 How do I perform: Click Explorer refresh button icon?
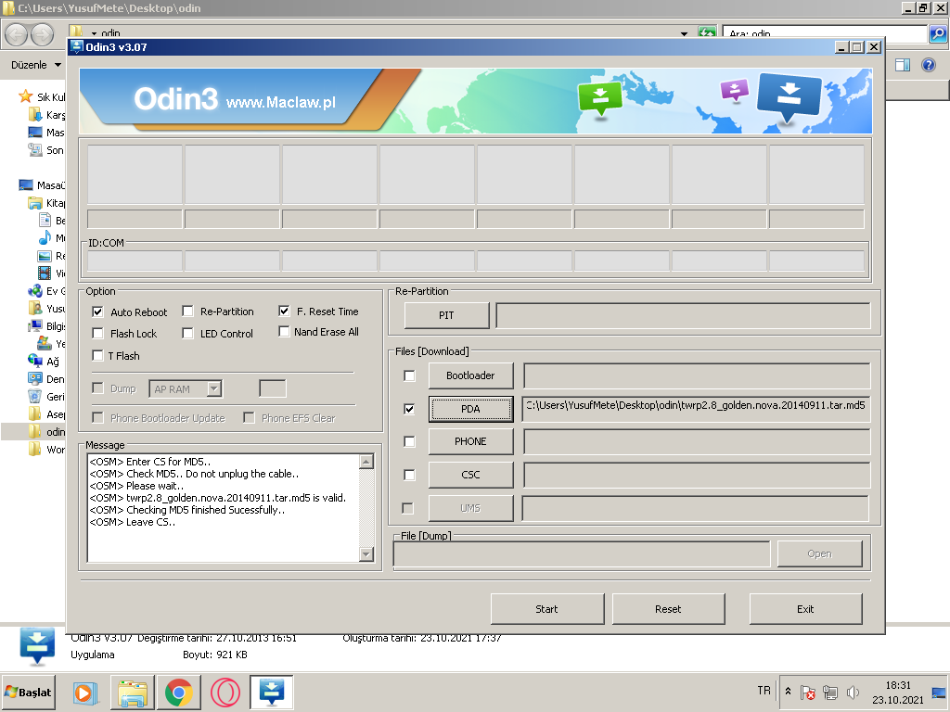coord(707,32)
